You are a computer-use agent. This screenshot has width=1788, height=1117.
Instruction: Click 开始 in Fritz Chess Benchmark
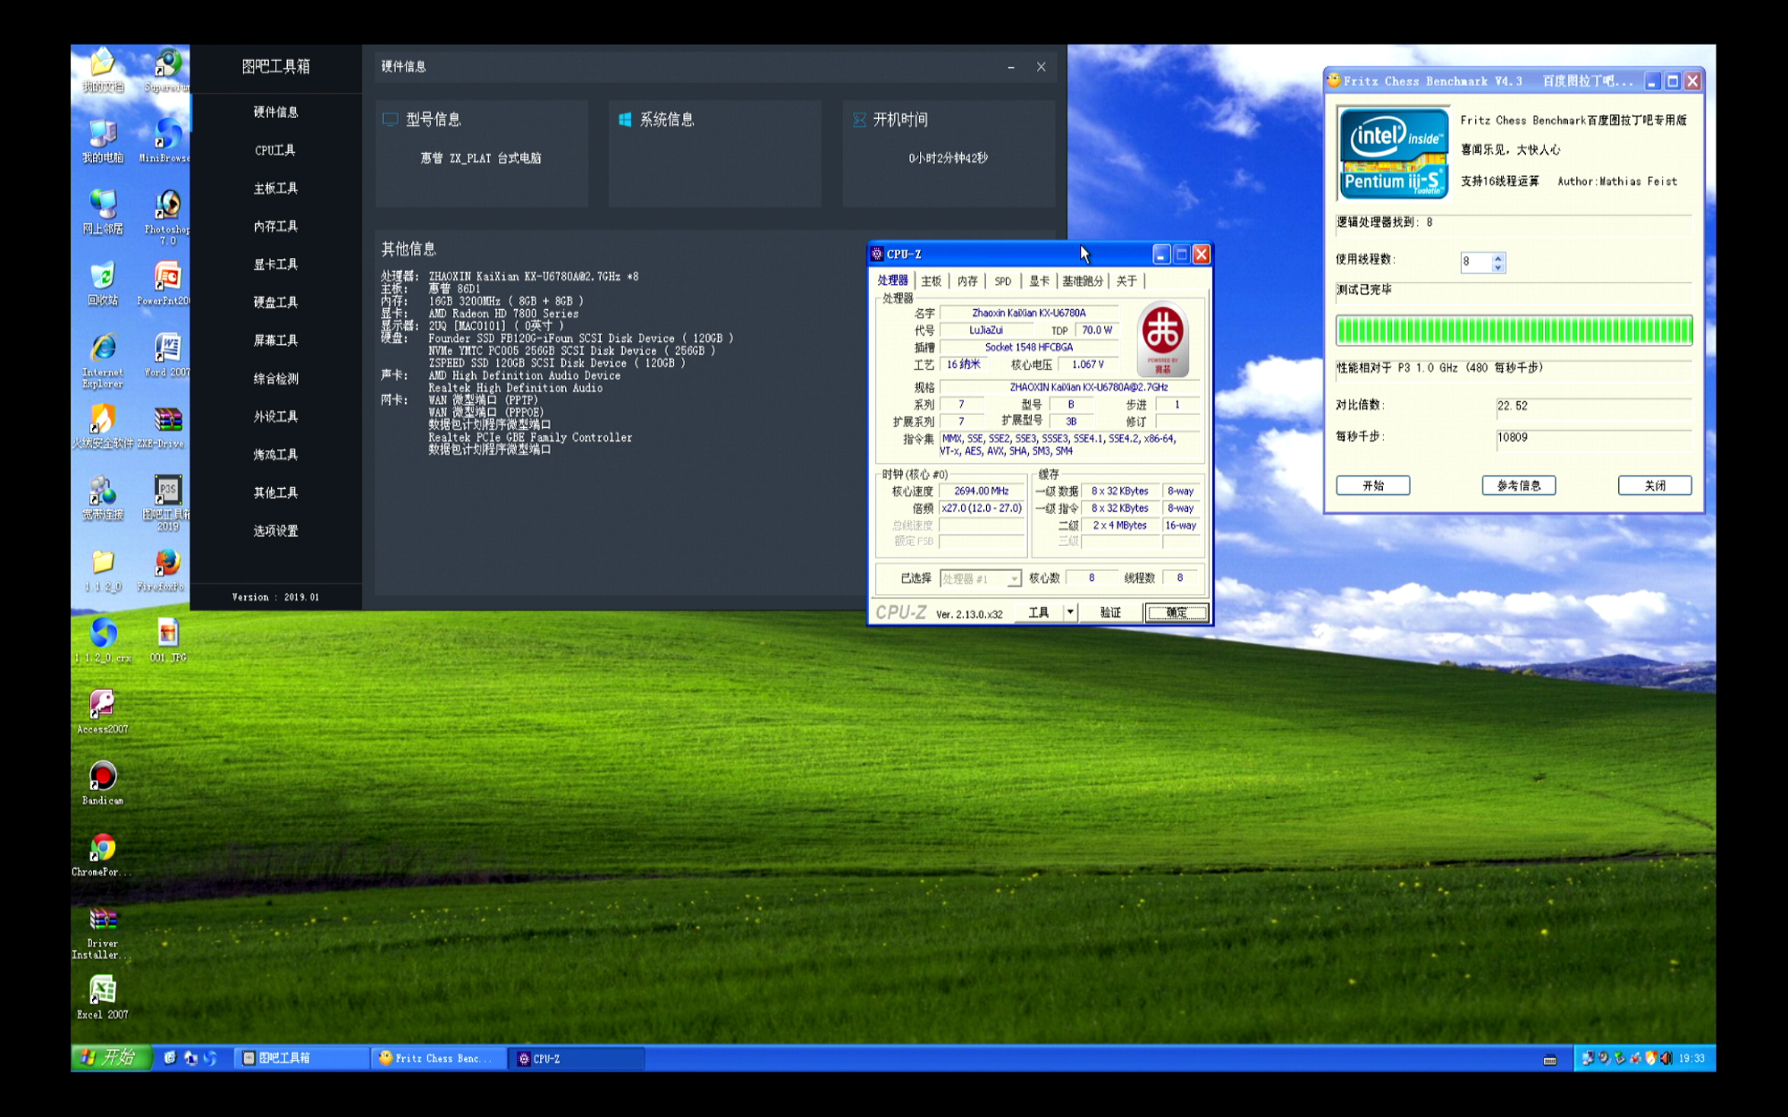point(1373,485)
